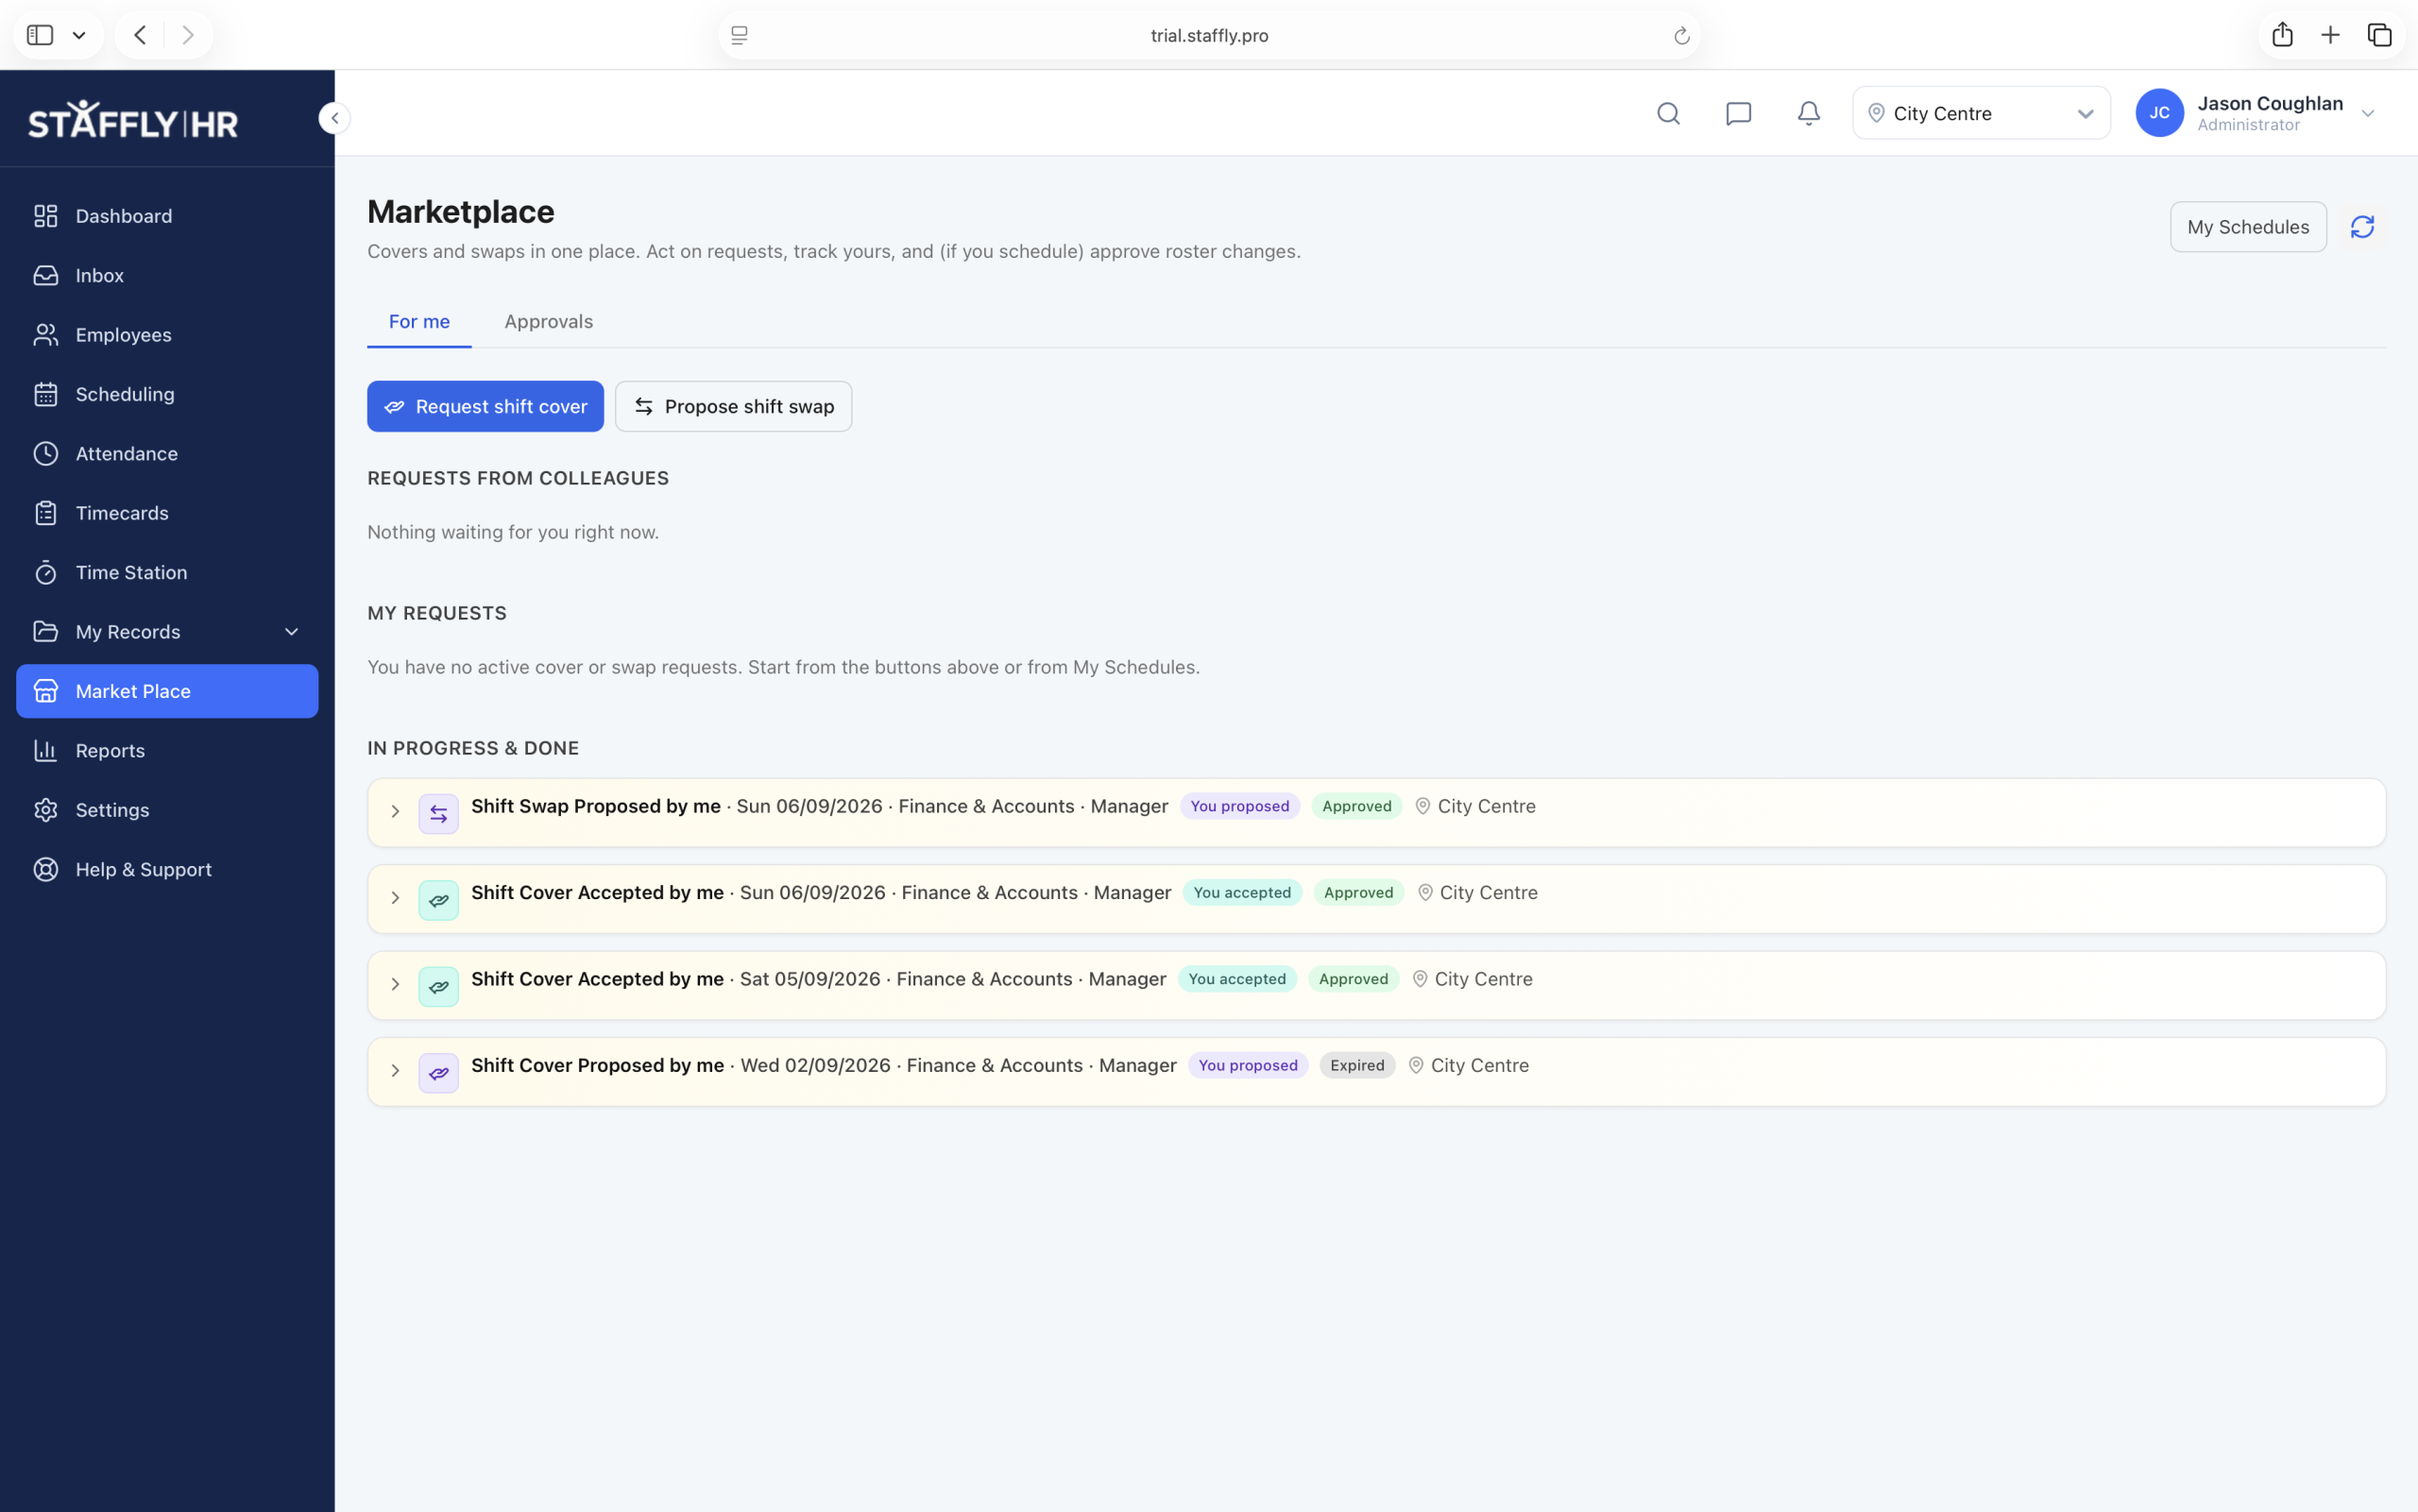Open the City Centre location dropdown
The height and width of the screenshot is (1512, 2418).
click(x=1980, y=113)
